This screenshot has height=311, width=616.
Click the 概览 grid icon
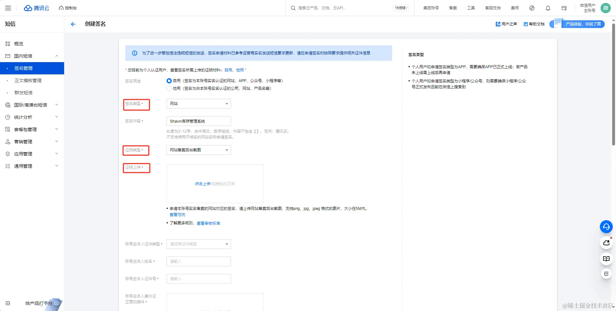click(8, 44)
